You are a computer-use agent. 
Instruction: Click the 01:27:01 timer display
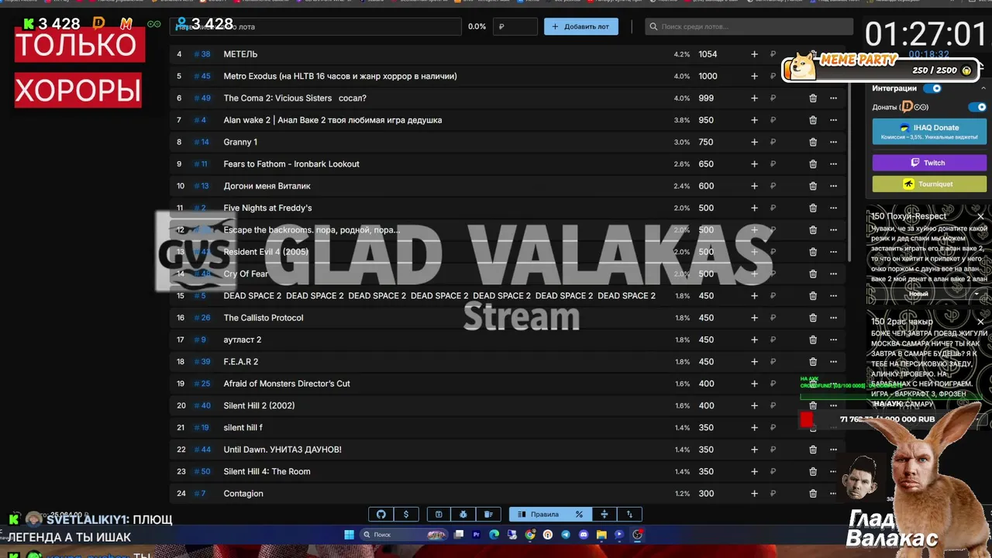pos(926,34)
